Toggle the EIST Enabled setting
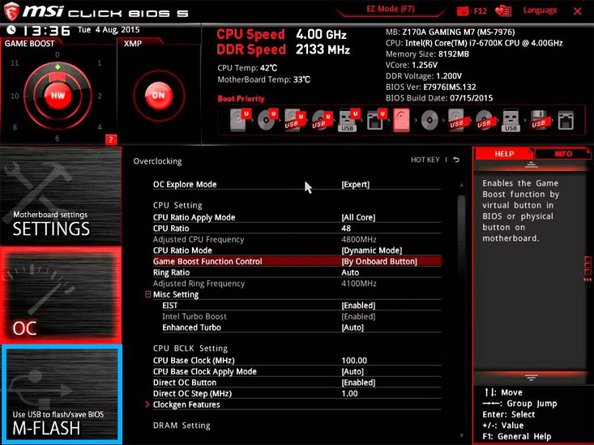594x445 pixels. pyautogui.click(x=358, y=306)
